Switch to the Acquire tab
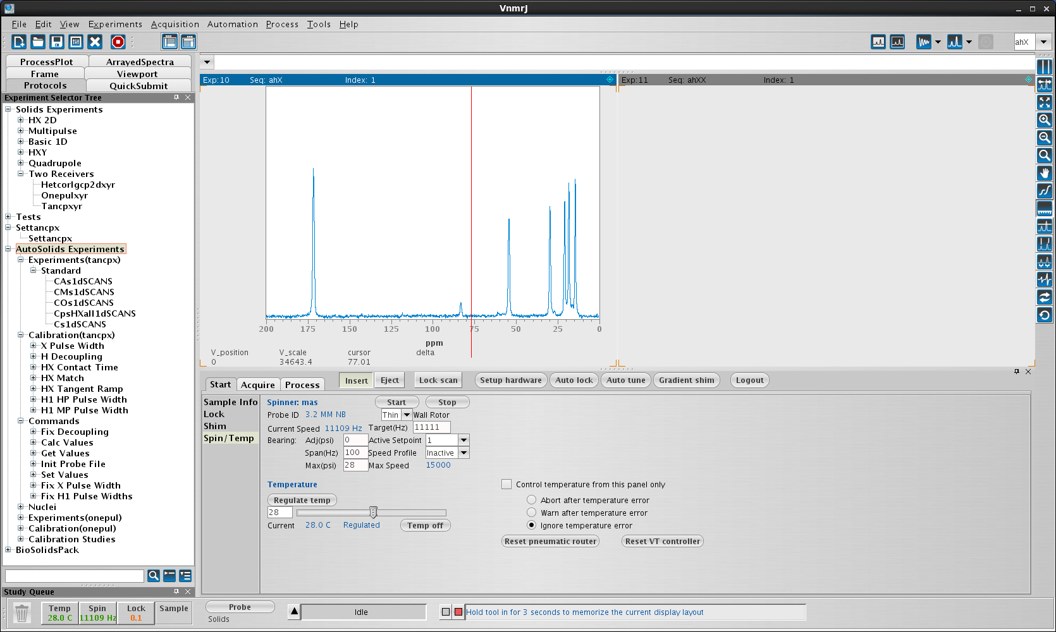1056x632 pixels. coord(258,384)
